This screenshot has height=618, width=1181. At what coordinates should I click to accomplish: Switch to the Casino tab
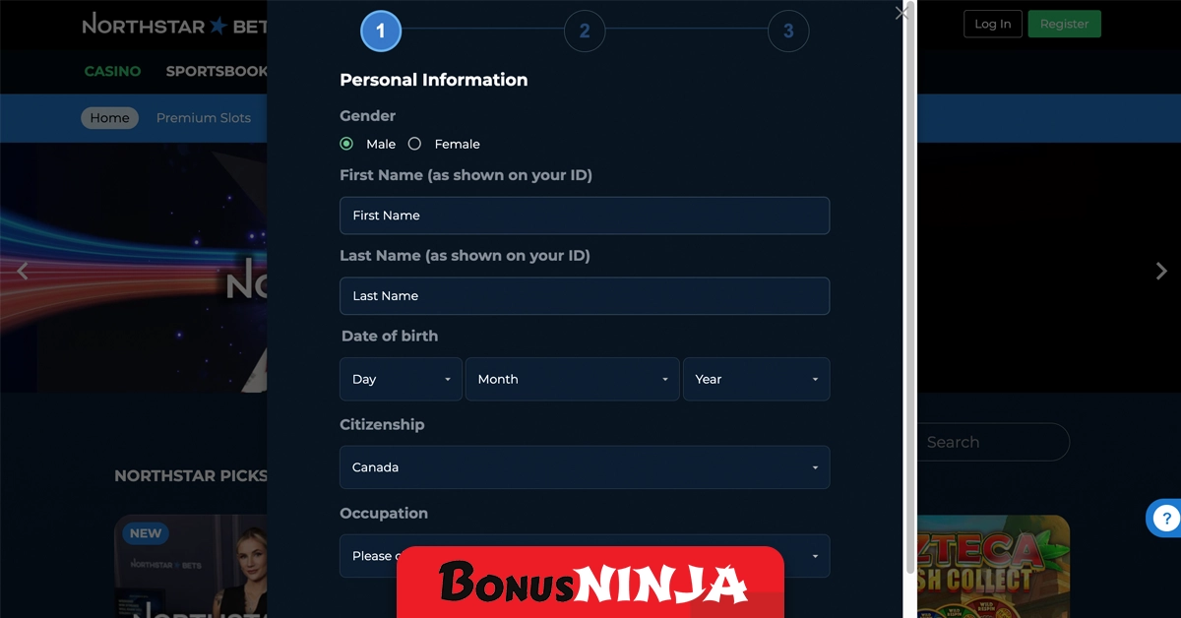pos(112,72)
